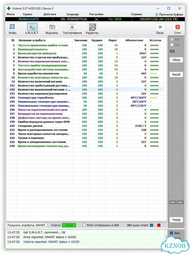Click the Passp button
This screenshot has height=254, width=190.
point(176,220)
